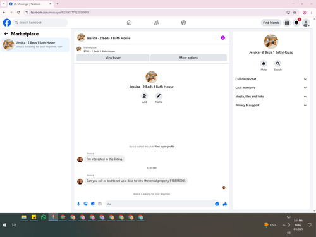Open a new browser tab

[58, 4]
